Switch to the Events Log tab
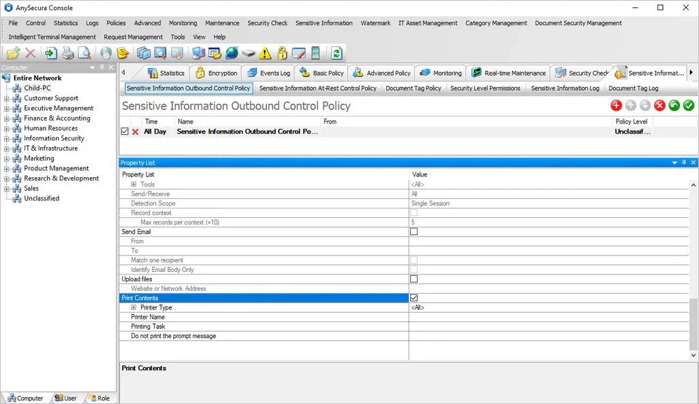Image resolution: width=699 pixels, height=404 pixels. pos(269,73)
